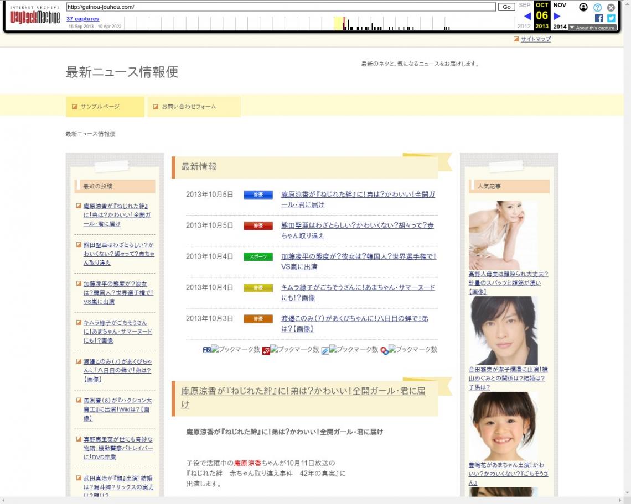Image resolution: width=631 pixels, height=504 pixels.
Task: Open the お問い合わせフォーム menu tab
Action: pos(194,107)
